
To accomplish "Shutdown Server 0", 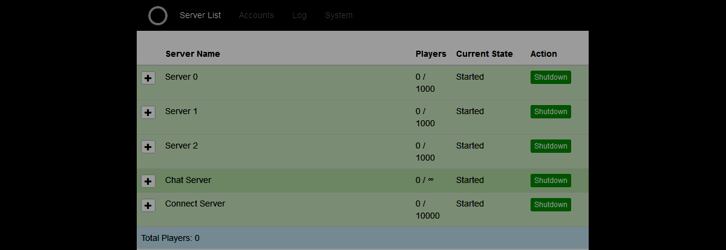I will (x=551, y=77).
